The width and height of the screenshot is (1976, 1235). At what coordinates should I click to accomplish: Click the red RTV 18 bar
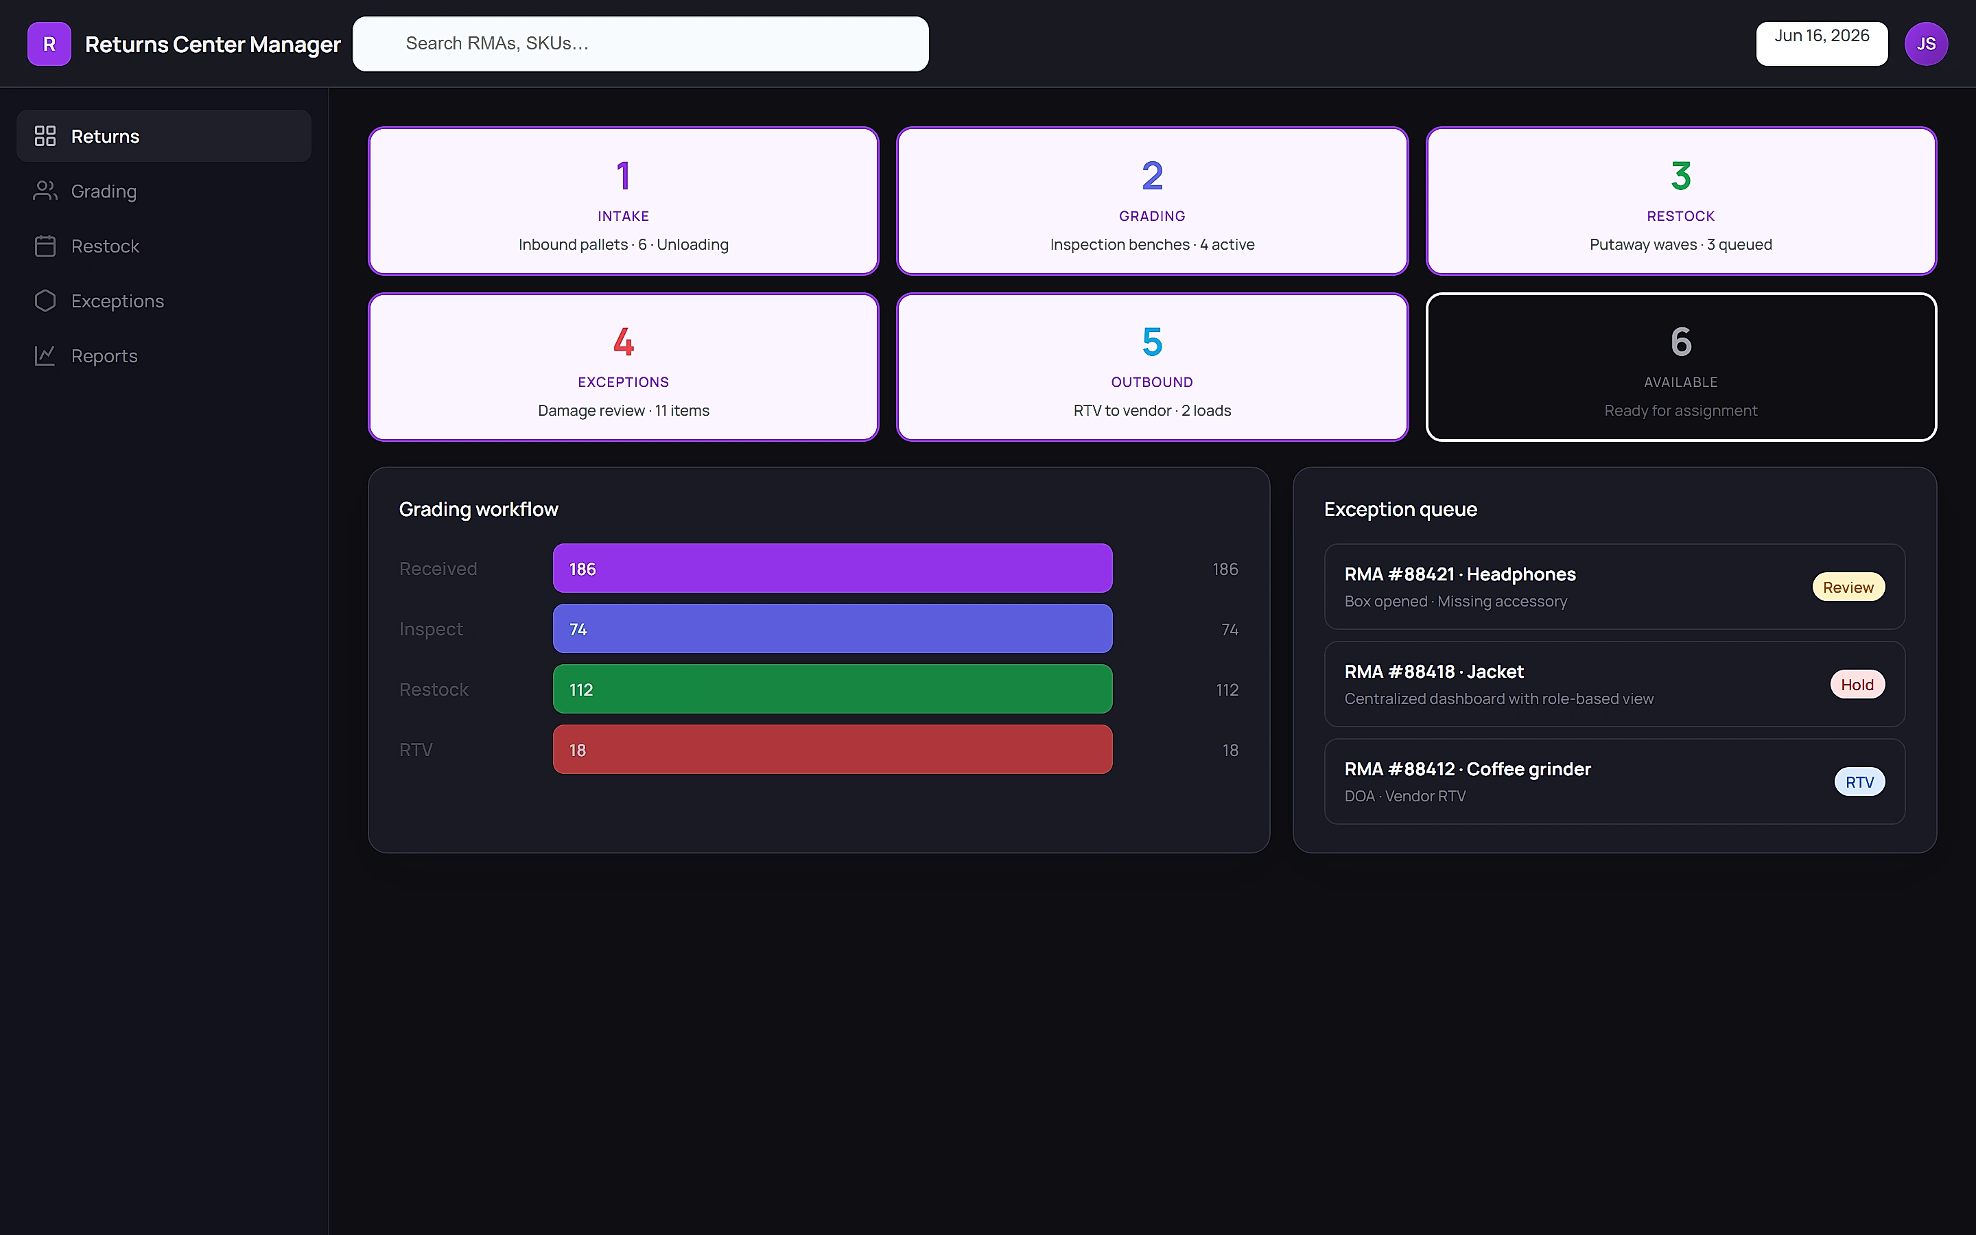(832, 750)
